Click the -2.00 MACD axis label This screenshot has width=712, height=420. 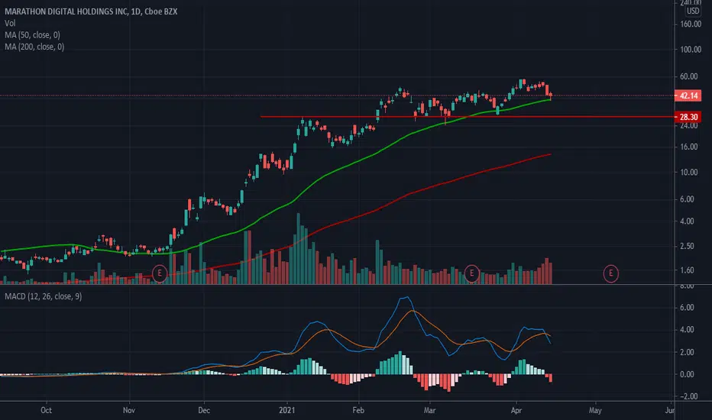tap(688, 396)
